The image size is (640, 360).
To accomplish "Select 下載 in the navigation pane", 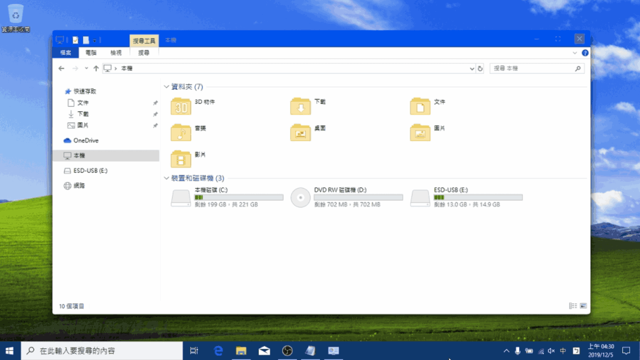I will [83, 114].
